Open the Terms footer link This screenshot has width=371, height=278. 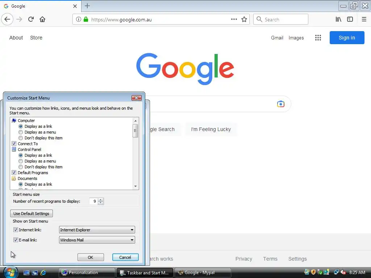point(270,259)
